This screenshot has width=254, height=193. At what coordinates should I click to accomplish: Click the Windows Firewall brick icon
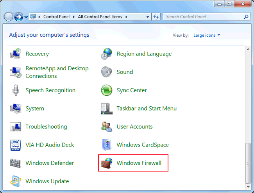pyautogui.click(x=107, y=163)
